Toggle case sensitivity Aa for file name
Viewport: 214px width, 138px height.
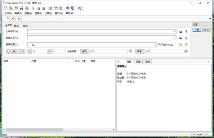[x=180, y=32]
